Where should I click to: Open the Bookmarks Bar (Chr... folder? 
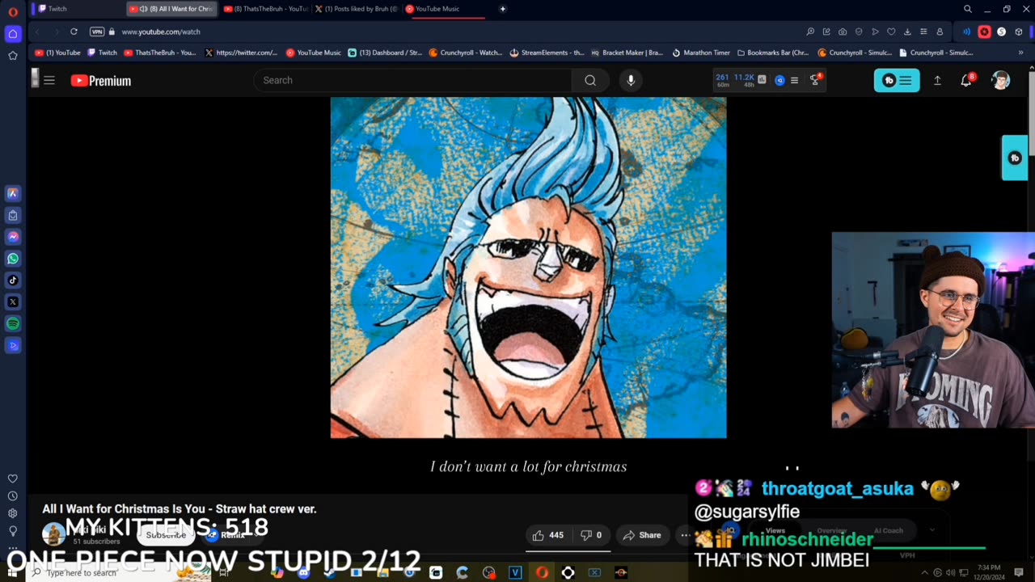(772, 53)
